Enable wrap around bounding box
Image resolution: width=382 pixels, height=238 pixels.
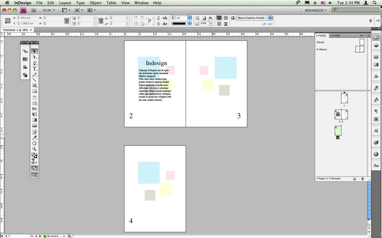tap(226, 18)
